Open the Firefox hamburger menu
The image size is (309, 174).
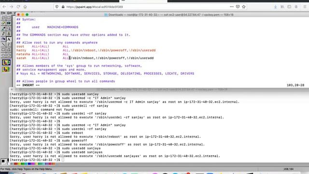pyautogui.click(x=305, y=7)
